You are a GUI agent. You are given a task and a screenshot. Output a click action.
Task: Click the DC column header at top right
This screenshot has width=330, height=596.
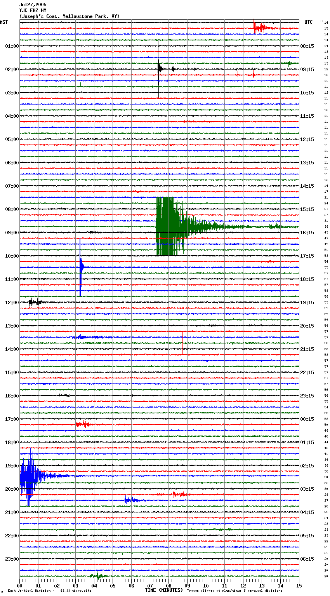(x=322, y=21)
